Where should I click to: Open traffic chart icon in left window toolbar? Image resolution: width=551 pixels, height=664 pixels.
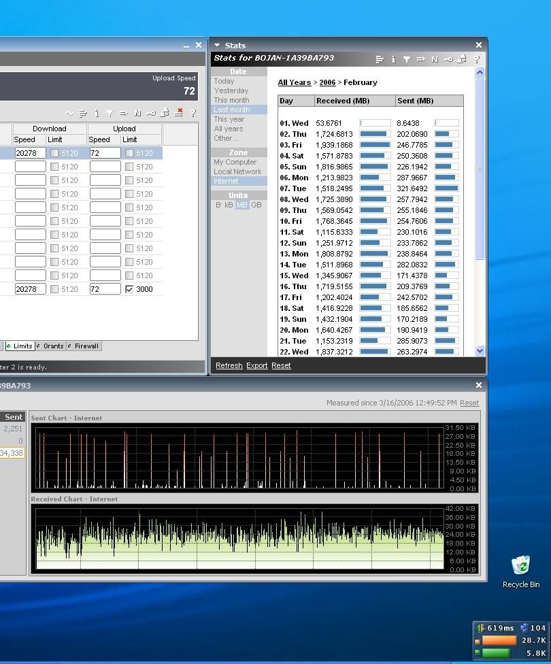coord(69,114)
